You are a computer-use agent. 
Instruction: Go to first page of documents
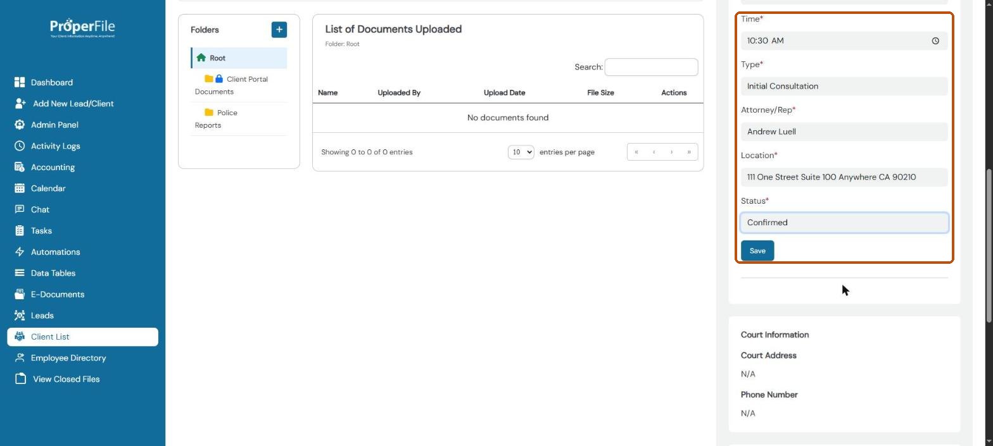tap(636, 152)
